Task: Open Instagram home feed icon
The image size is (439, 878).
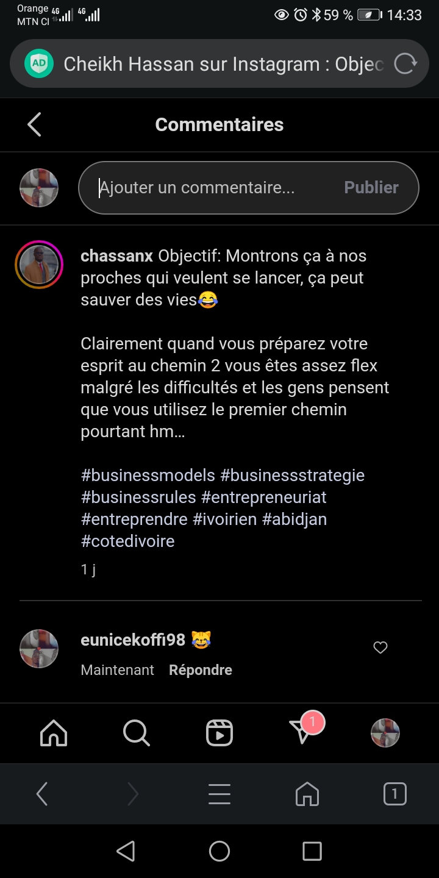Action: pos(54,733)
